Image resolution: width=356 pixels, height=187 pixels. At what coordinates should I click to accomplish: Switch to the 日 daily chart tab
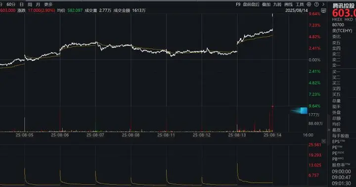[22, 4]
